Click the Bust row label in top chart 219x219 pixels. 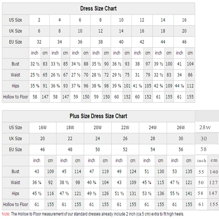[x=15, y=64]
